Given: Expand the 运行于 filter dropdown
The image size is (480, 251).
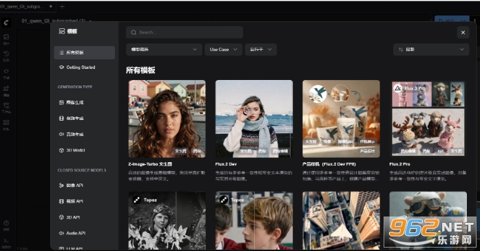Looking at the screenshot, I should (x=261, y=50).
